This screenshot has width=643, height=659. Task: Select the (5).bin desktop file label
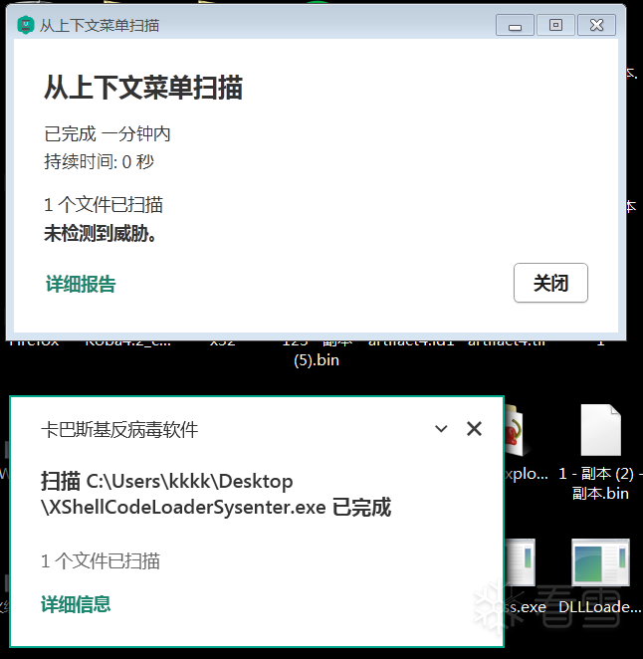(x=317, y=360)
